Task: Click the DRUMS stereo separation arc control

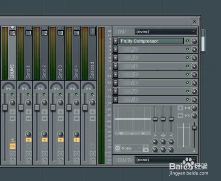Action: click(9, 86)
